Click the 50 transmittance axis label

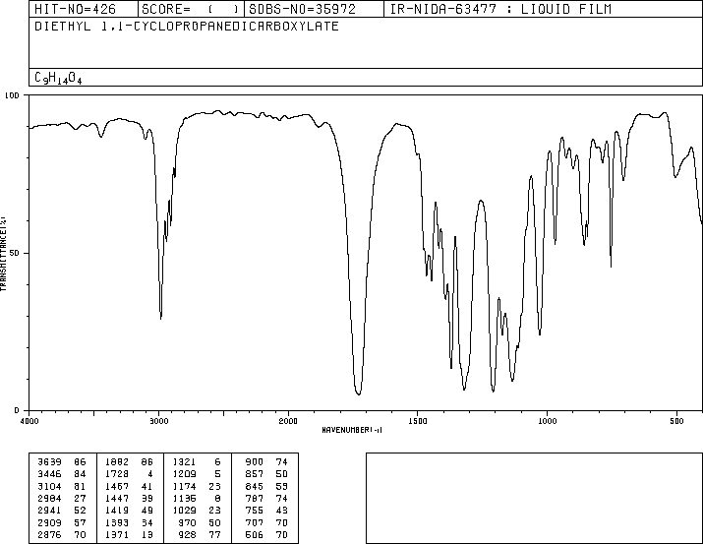(14, 253)
